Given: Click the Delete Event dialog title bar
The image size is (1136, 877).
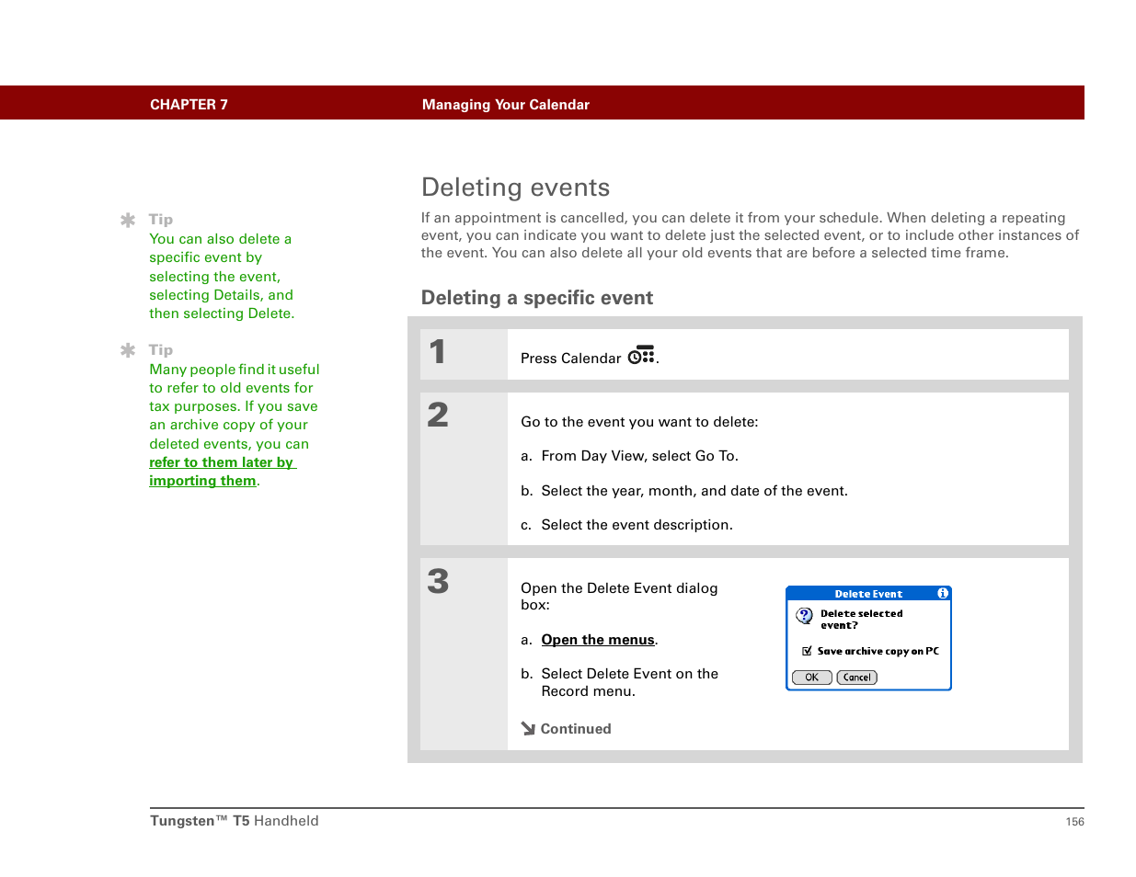Looking at the screenshot, I should 868,594.
